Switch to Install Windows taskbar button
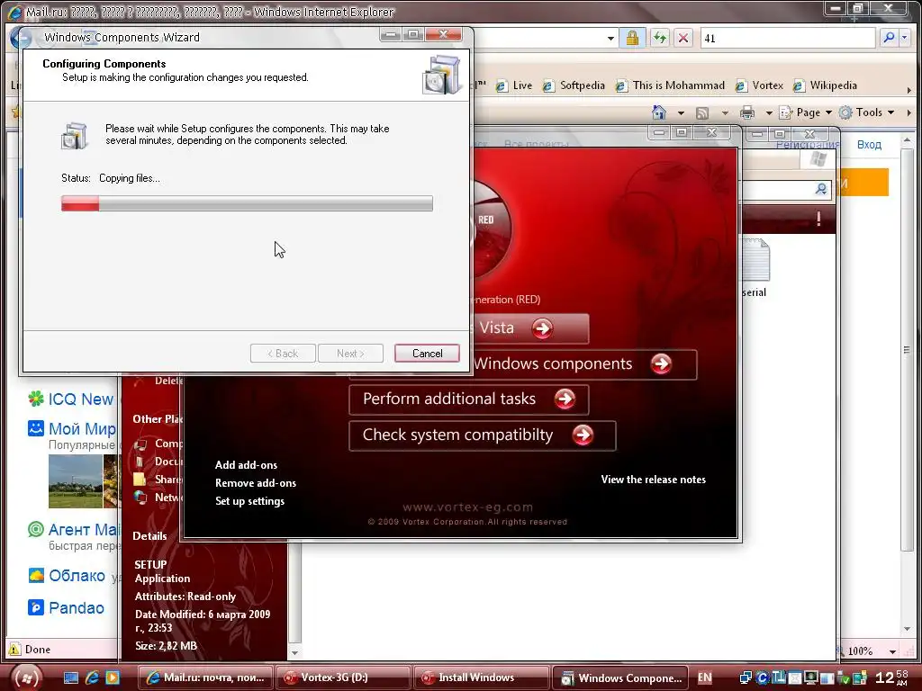 [x=481, y=678]
